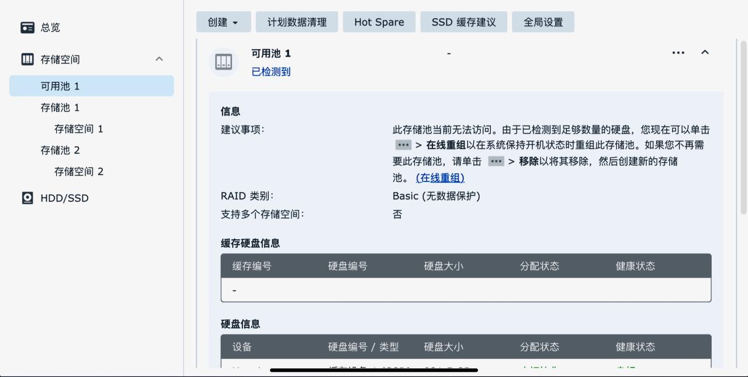The height and width of the screenshot is (377, 748).
Task: Select 存储空间 1 under 存储池 1
Action: tap(78, 128)
